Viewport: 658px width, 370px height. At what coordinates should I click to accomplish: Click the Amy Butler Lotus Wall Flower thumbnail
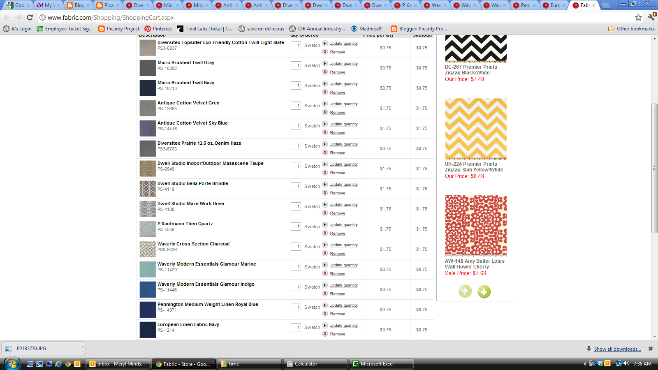476,226
